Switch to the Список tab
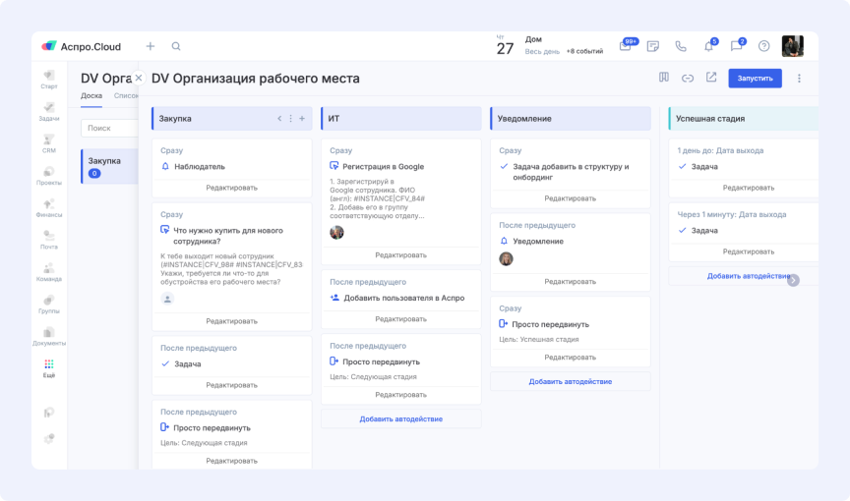 click(126, 95)
